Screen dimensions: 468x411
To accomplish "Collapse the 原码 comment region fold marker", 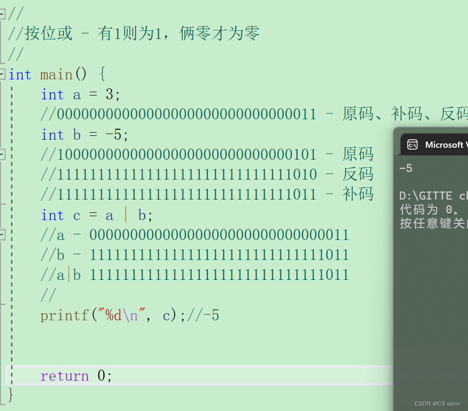I will coord(4,154).
